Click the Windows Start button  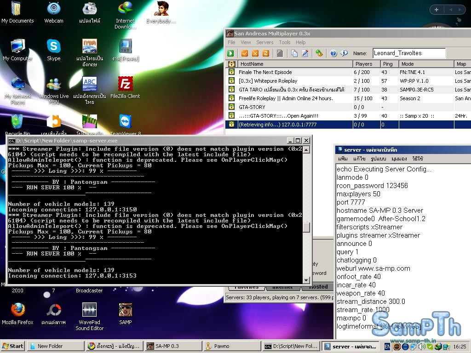[13, 346]
